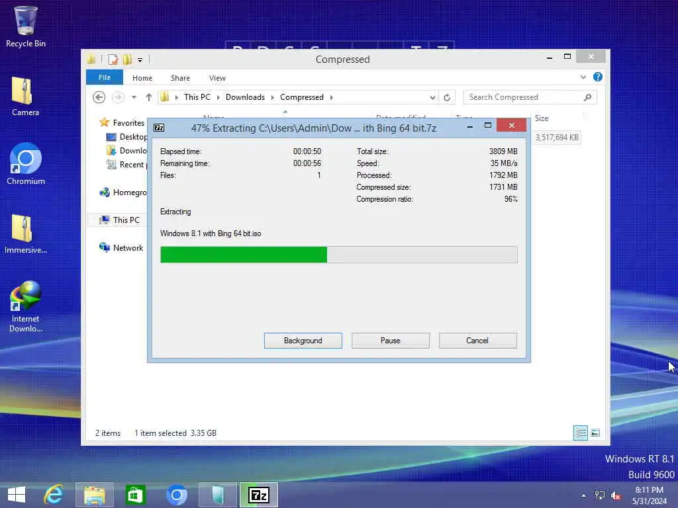Open Chromium from the taskbar

(176, 495)
